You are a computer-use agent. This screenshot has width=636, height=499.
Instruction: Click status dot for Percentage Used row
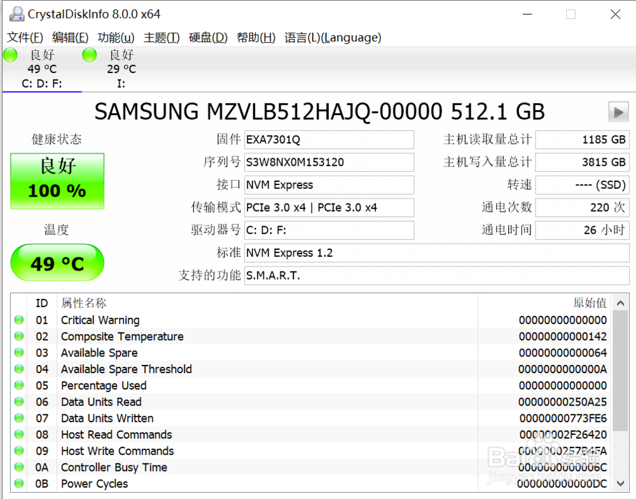pos(19,385)
